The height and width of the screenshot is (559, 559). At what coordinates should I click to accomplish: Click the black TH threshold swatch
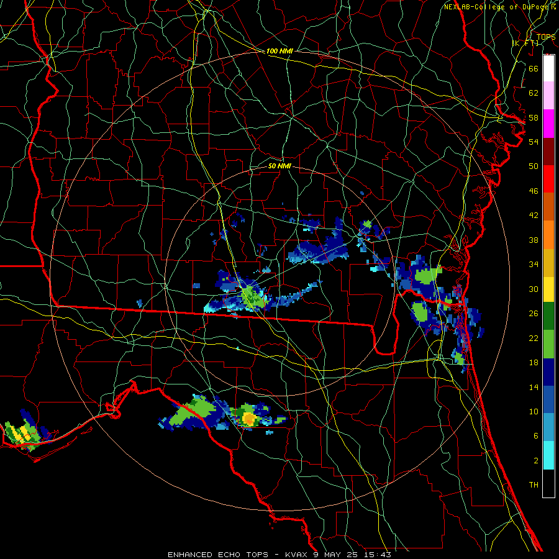(548, 483)
